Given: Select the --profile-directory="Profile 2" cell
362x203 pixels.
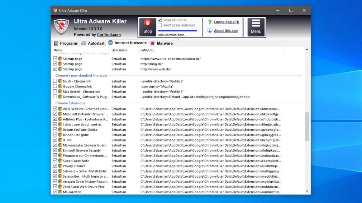Looking at the screenshot, I should pyautogui.click(x=162, y=81).
